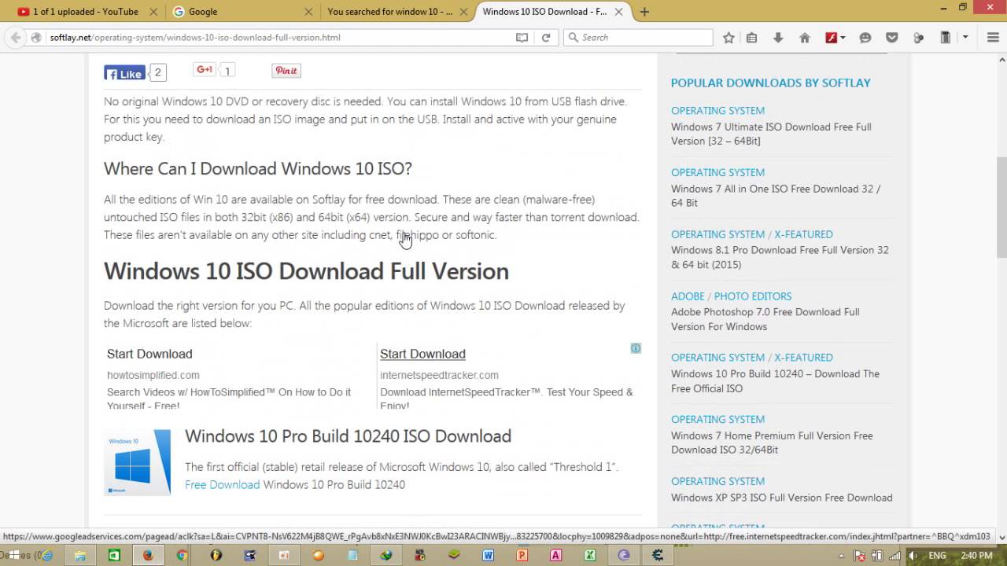
Task: Launch Microsoft Word from the taskbar
Action: pyautogui.click(x=488, y=555)
